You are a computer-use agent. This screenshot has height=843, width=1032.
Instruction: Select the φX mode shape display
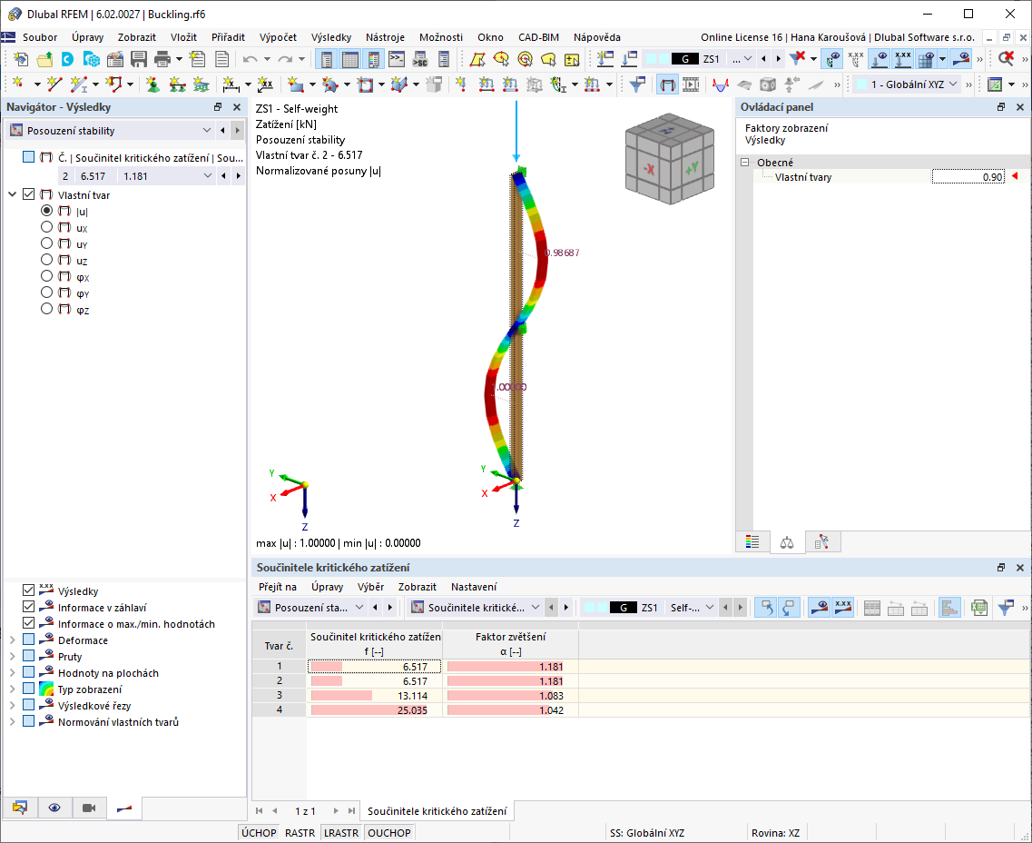(45, 276)
